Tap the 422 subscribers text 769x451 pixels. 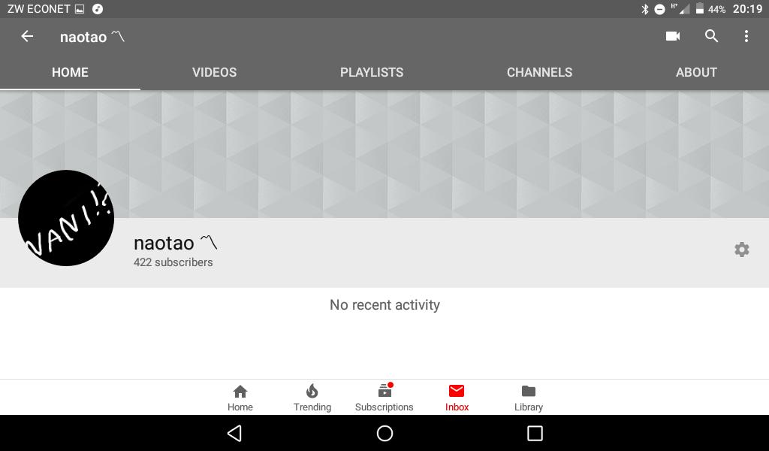tap(173, 262)
